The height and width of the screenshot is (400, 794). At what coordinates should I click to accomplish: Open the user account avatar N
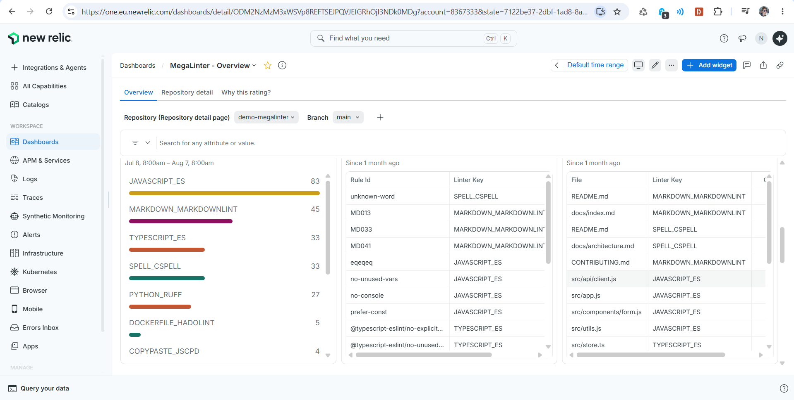pos(761,38)
